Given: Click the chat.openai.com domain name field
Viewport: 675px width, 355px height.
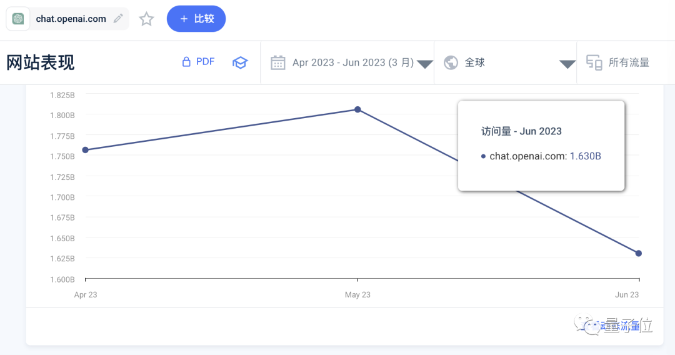Looking at the screenshot, I should coord(71,19).
